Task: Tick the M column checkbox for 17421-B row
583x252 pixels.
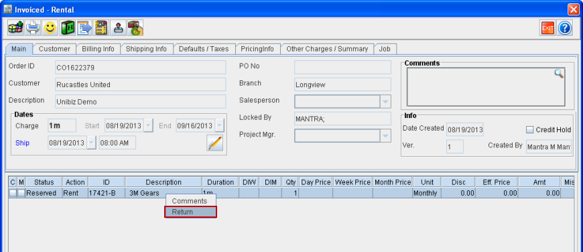Action: coord(21,193)
